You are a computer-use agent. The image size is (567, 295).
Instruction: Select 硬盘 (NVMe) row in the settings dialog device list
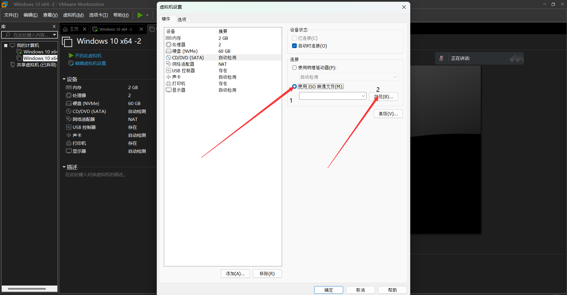click(223, 51)
